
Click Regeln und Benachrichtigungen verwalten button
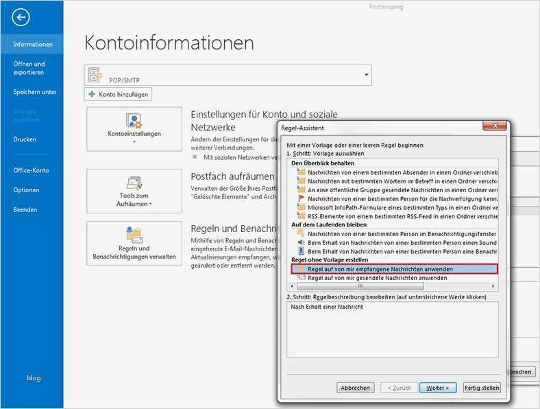coord(134,243)
